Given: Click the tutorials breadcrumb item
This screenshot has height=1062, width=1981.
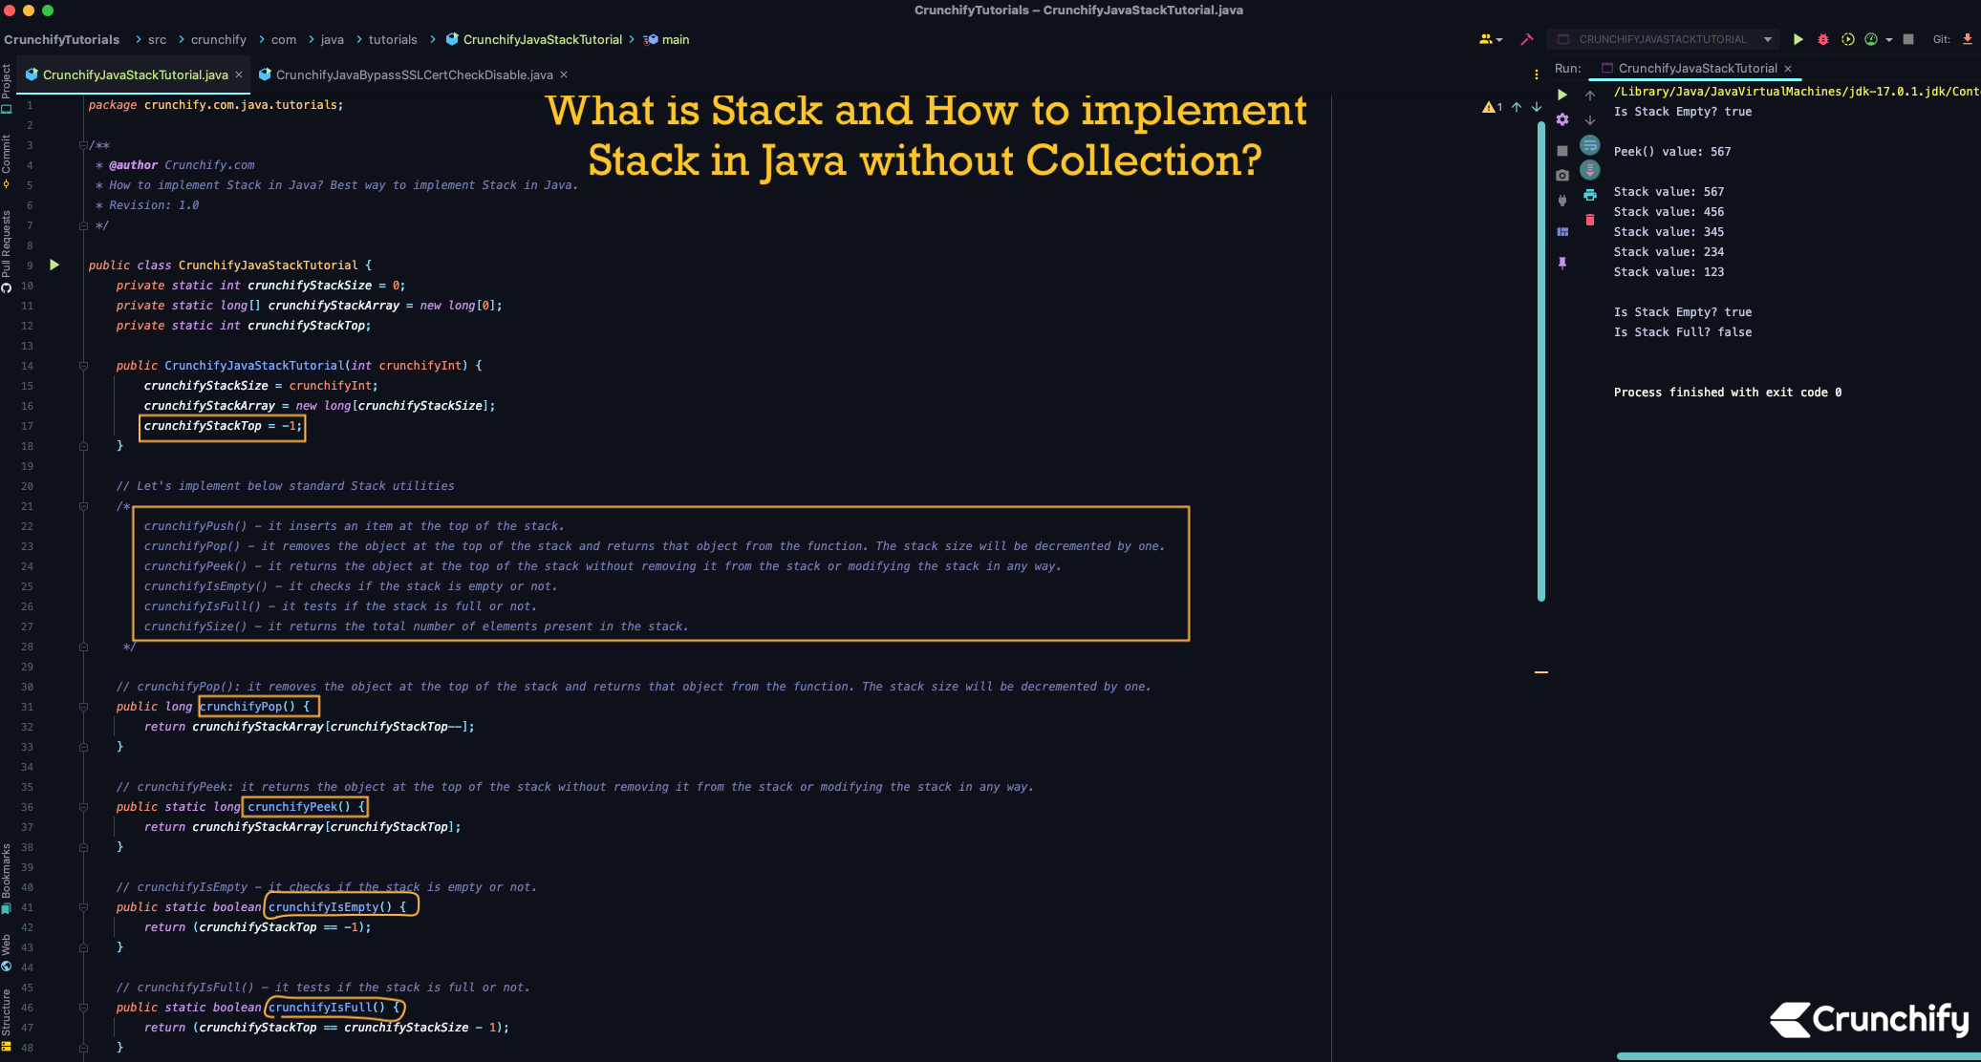Looking at the screenshot, I should pos(393,39).
